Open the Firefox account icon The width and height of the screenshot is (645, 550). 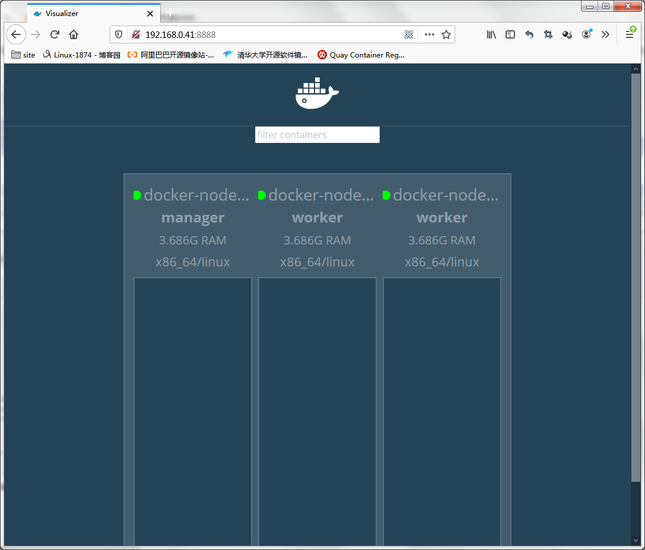coord(586,34)
